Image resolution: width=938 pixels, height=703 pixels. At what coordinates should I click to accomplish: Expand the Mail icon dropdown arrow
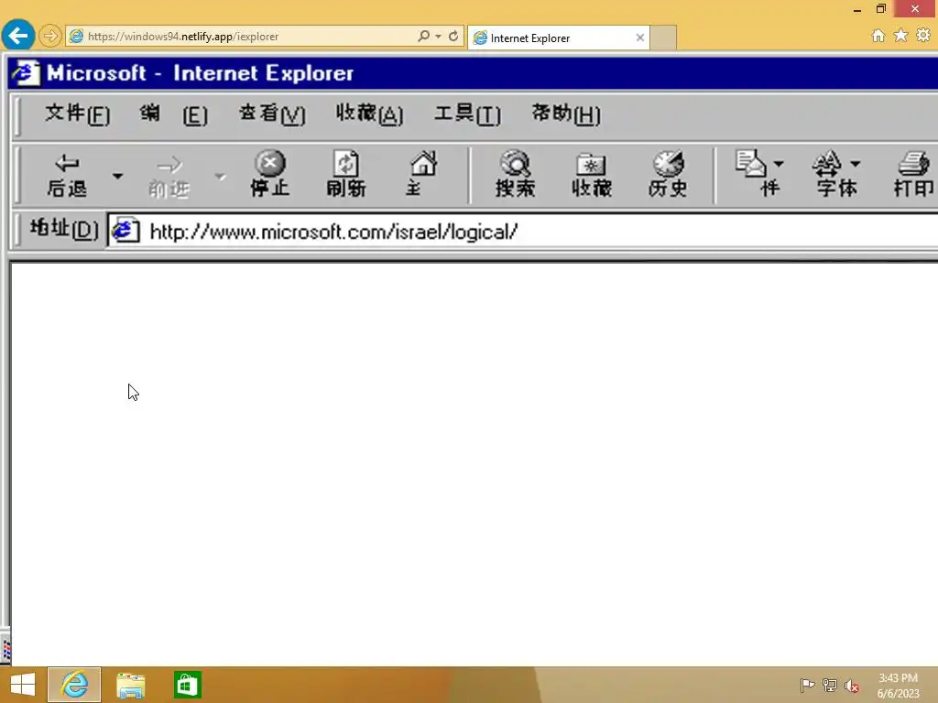[x=779, y=164]
